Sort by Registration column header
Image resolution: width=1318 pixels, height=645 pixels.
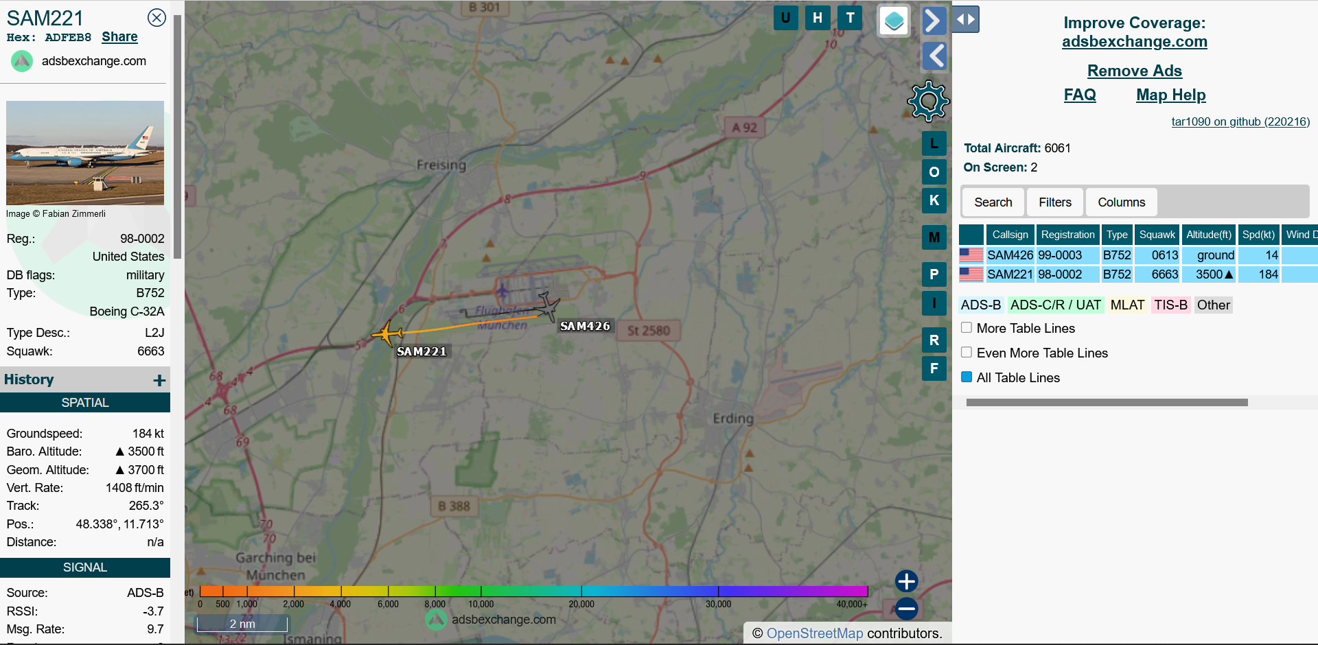pos(1067,235)
